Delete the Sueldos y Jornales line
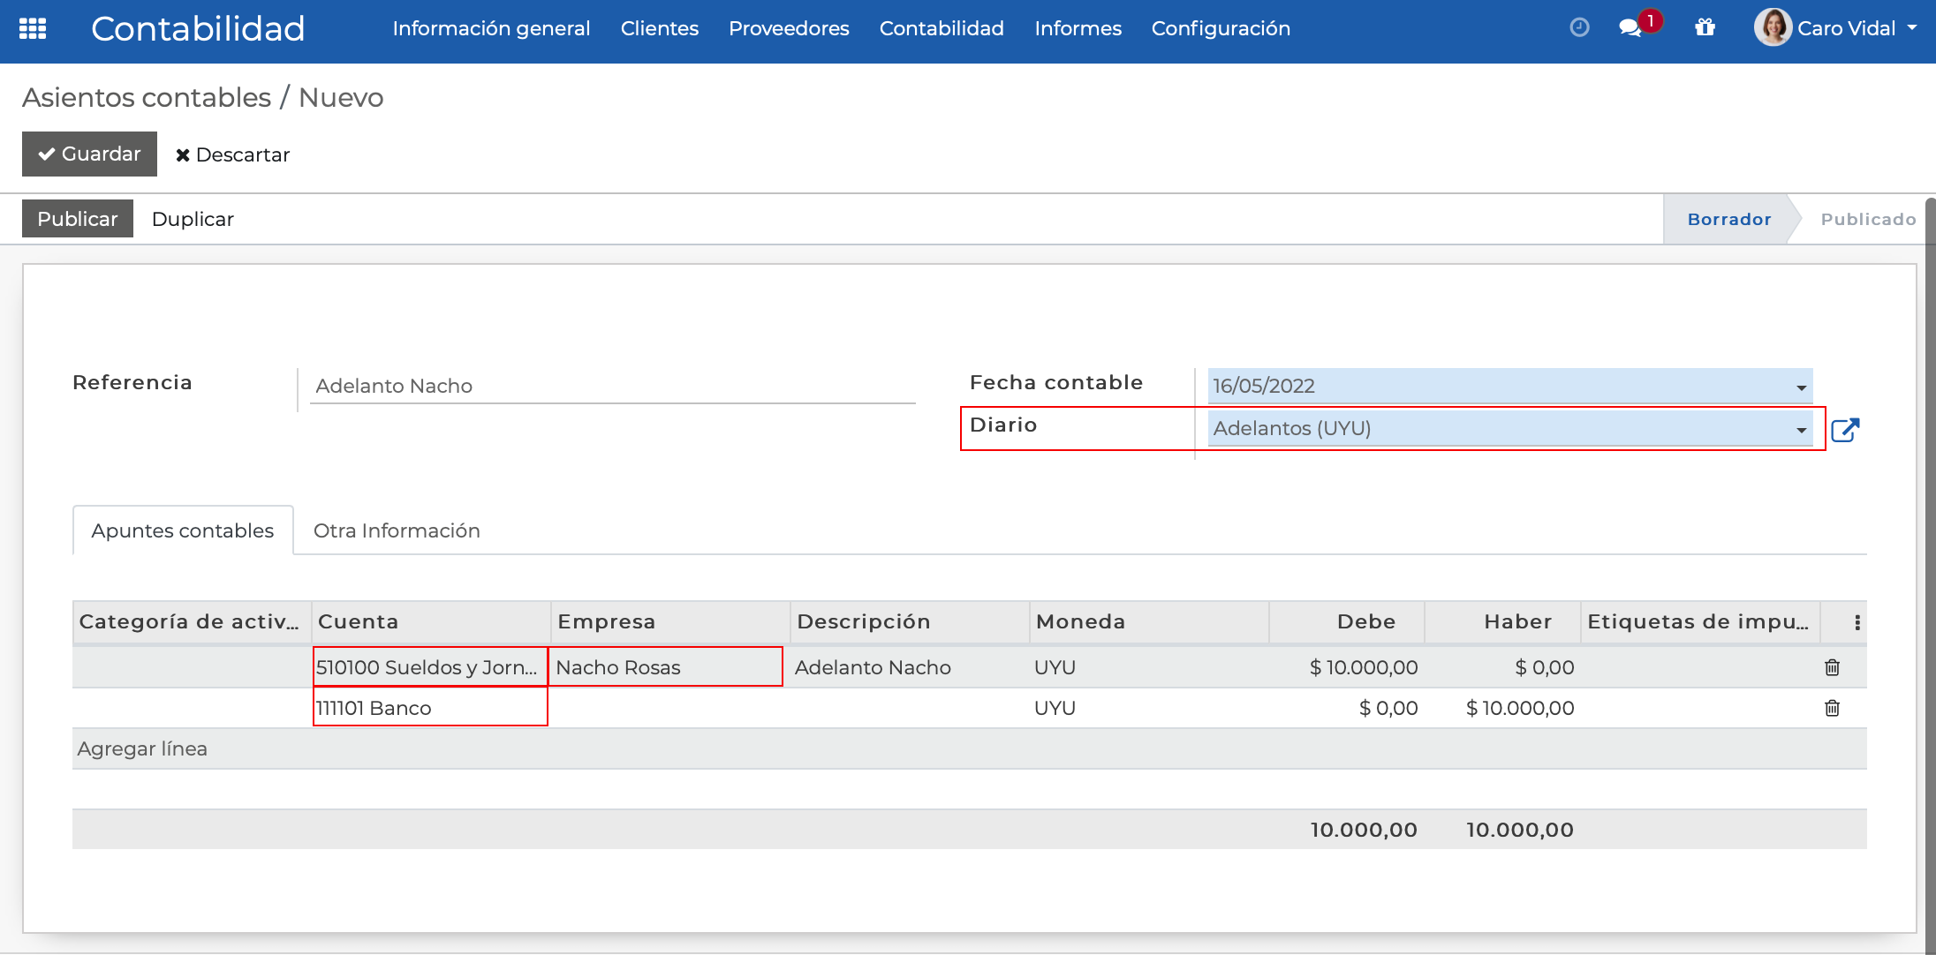The width and height of the screenshot is (1936, 955). [1832, 667]
